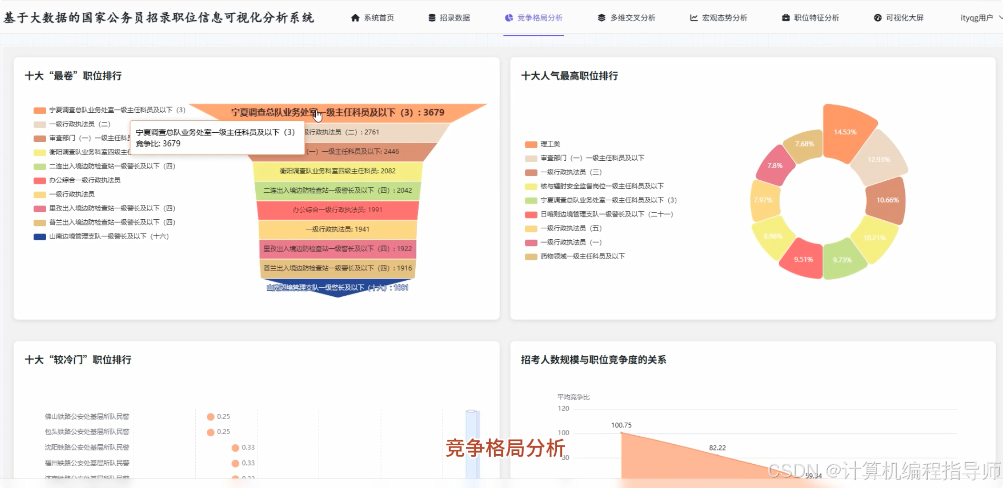The width and height of the screenshot is (1003, 488).
Task: Select the home icon beside 系统首页
Action: click(x=354, y=18)
